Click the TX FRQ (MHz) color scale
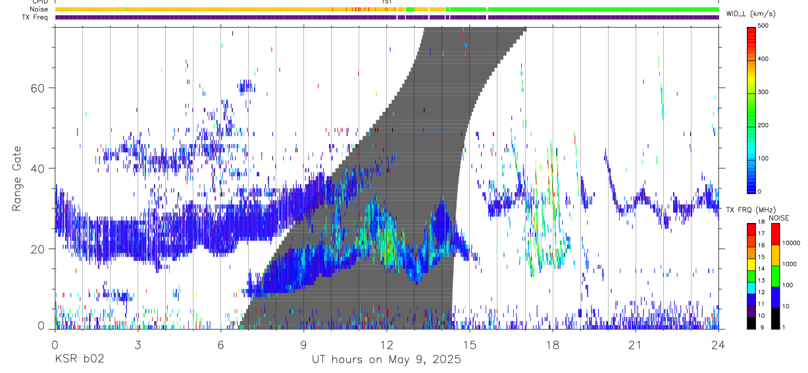This screenshot has width=808, height=373. click(751, 275)
